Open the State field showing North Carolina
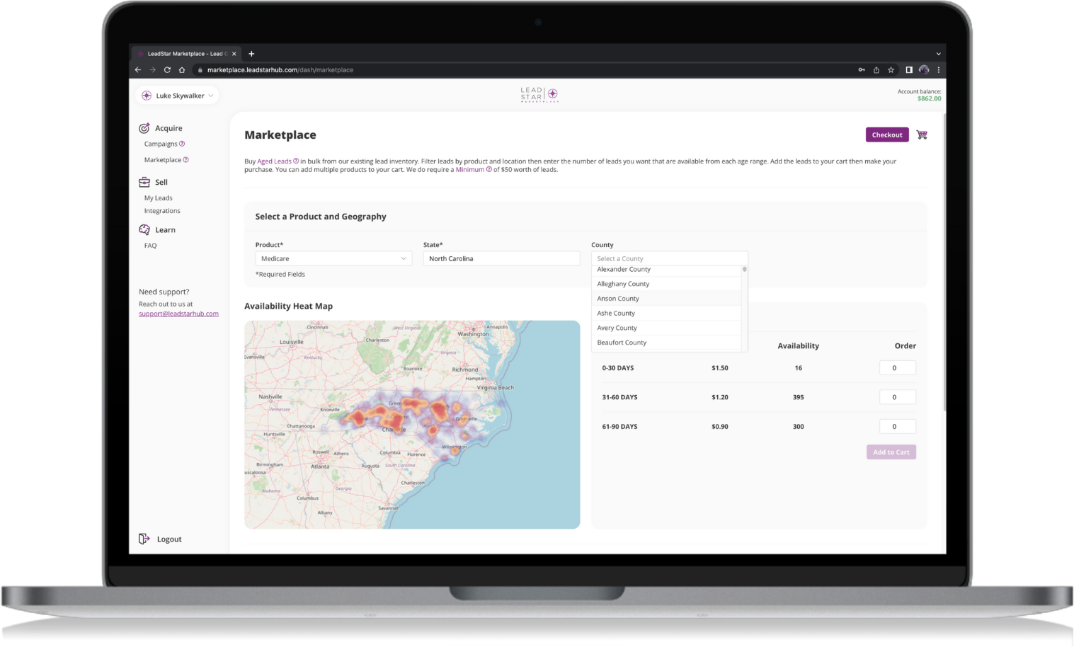Screen dimensions: 1074x647 [501, 258]
